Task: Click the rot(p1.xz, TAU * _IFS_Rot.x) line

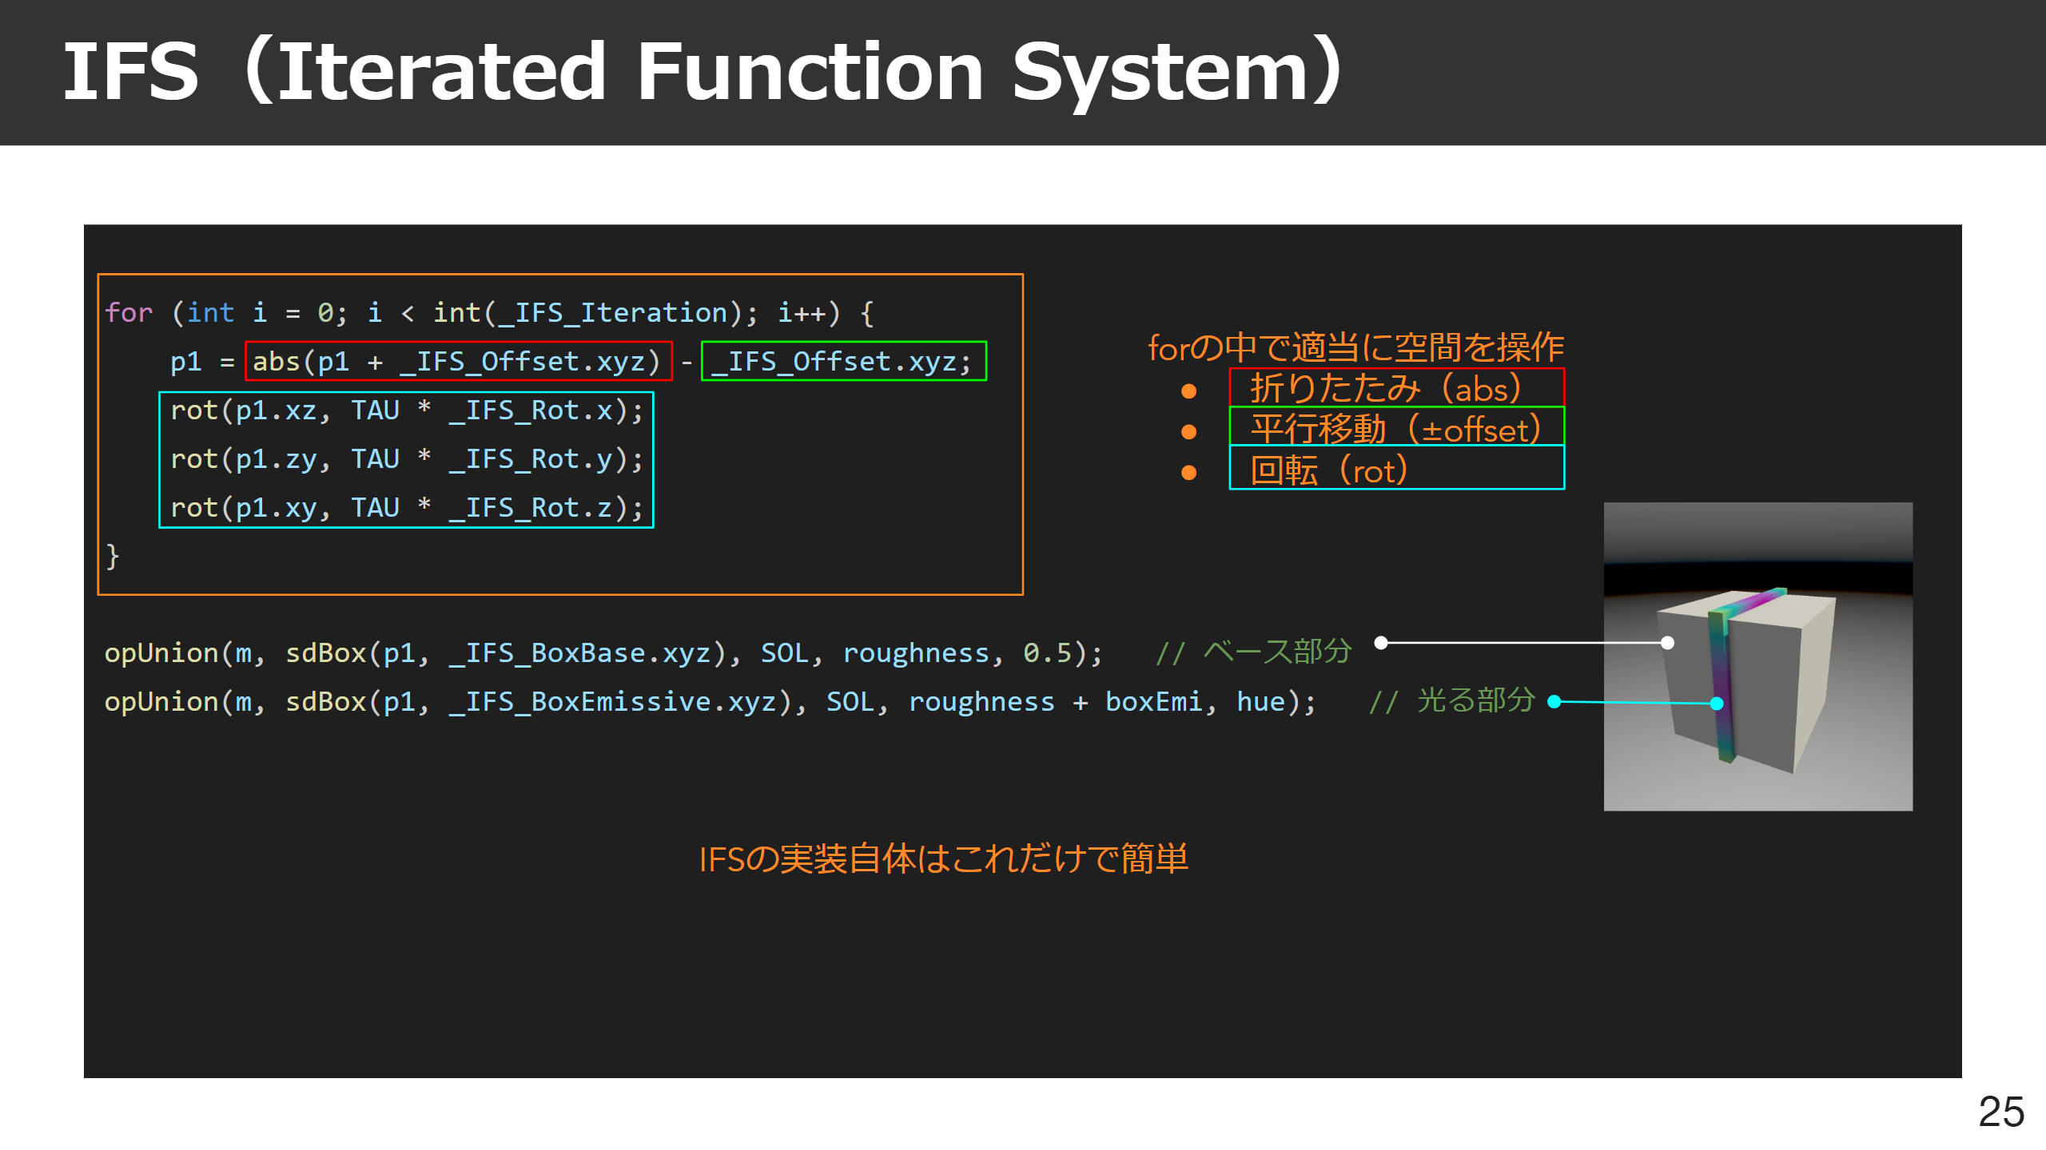Action: 406,410
